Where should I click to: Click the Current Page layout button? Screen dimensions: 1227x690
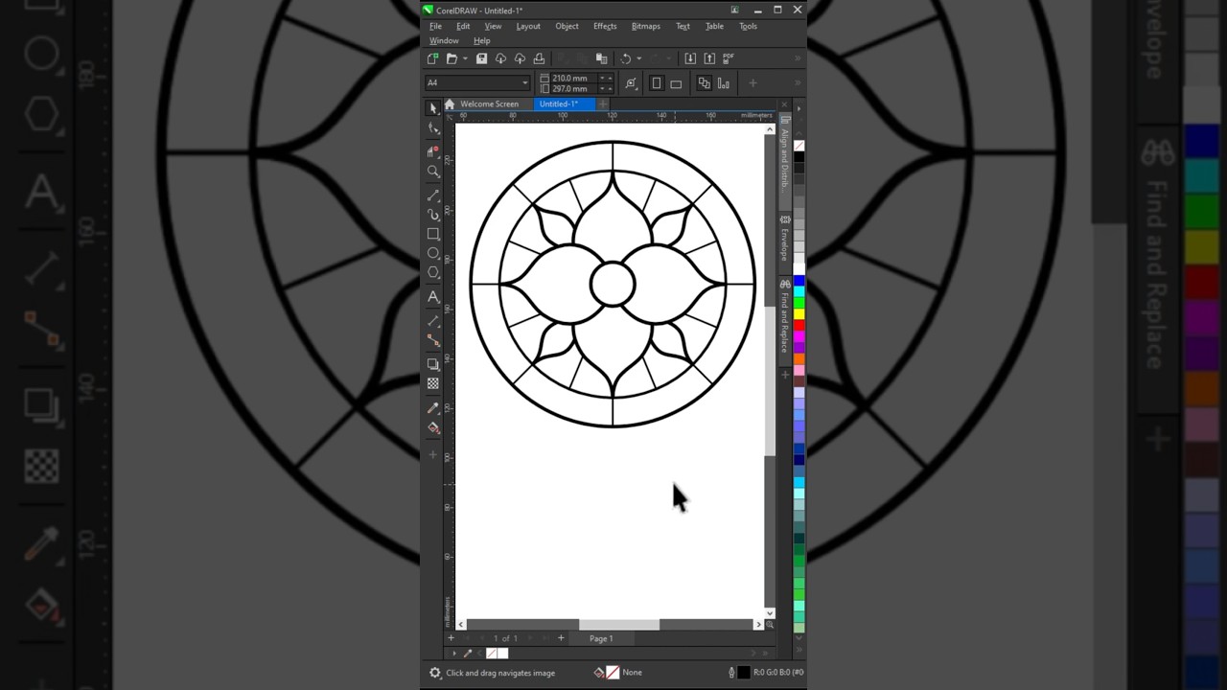click(724, 83)
